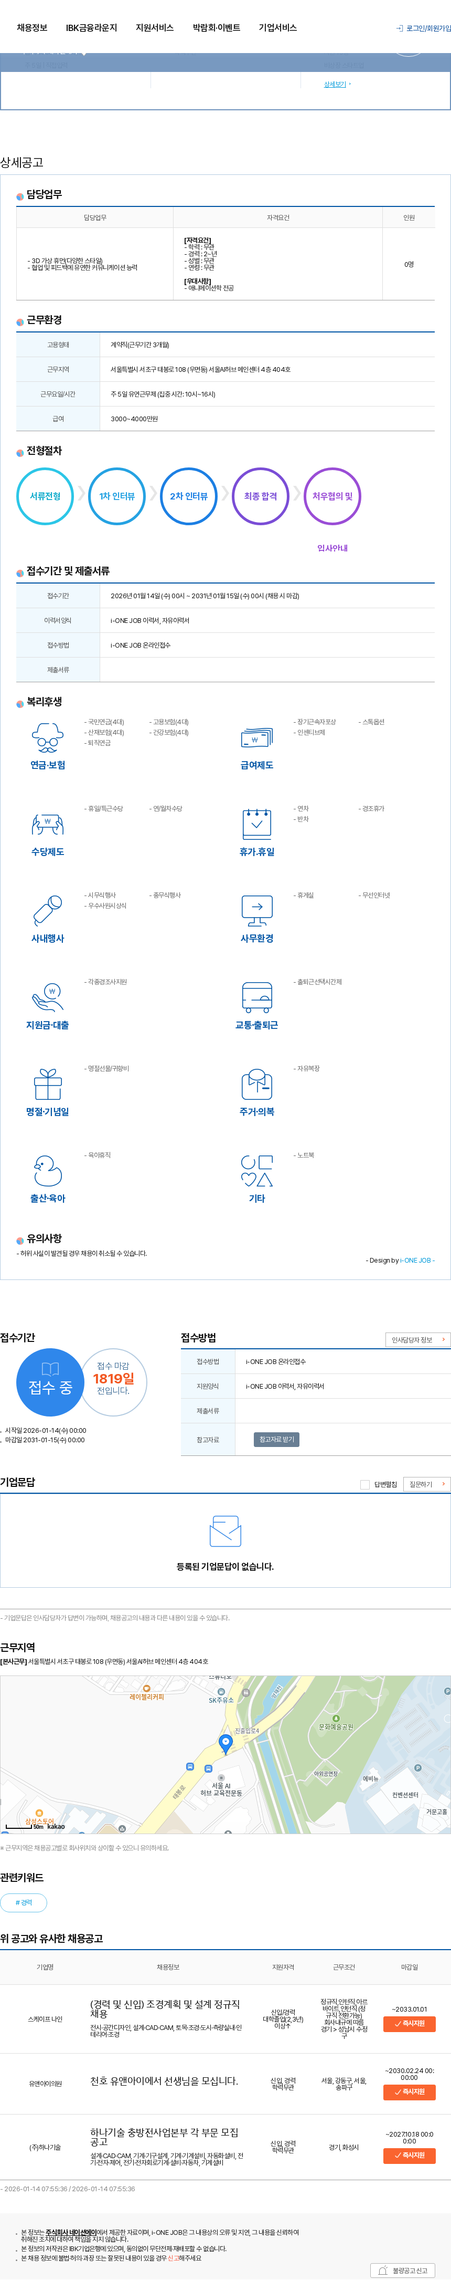
Task: Open the 채용정보 menu
Action: (x=32, y=27)
